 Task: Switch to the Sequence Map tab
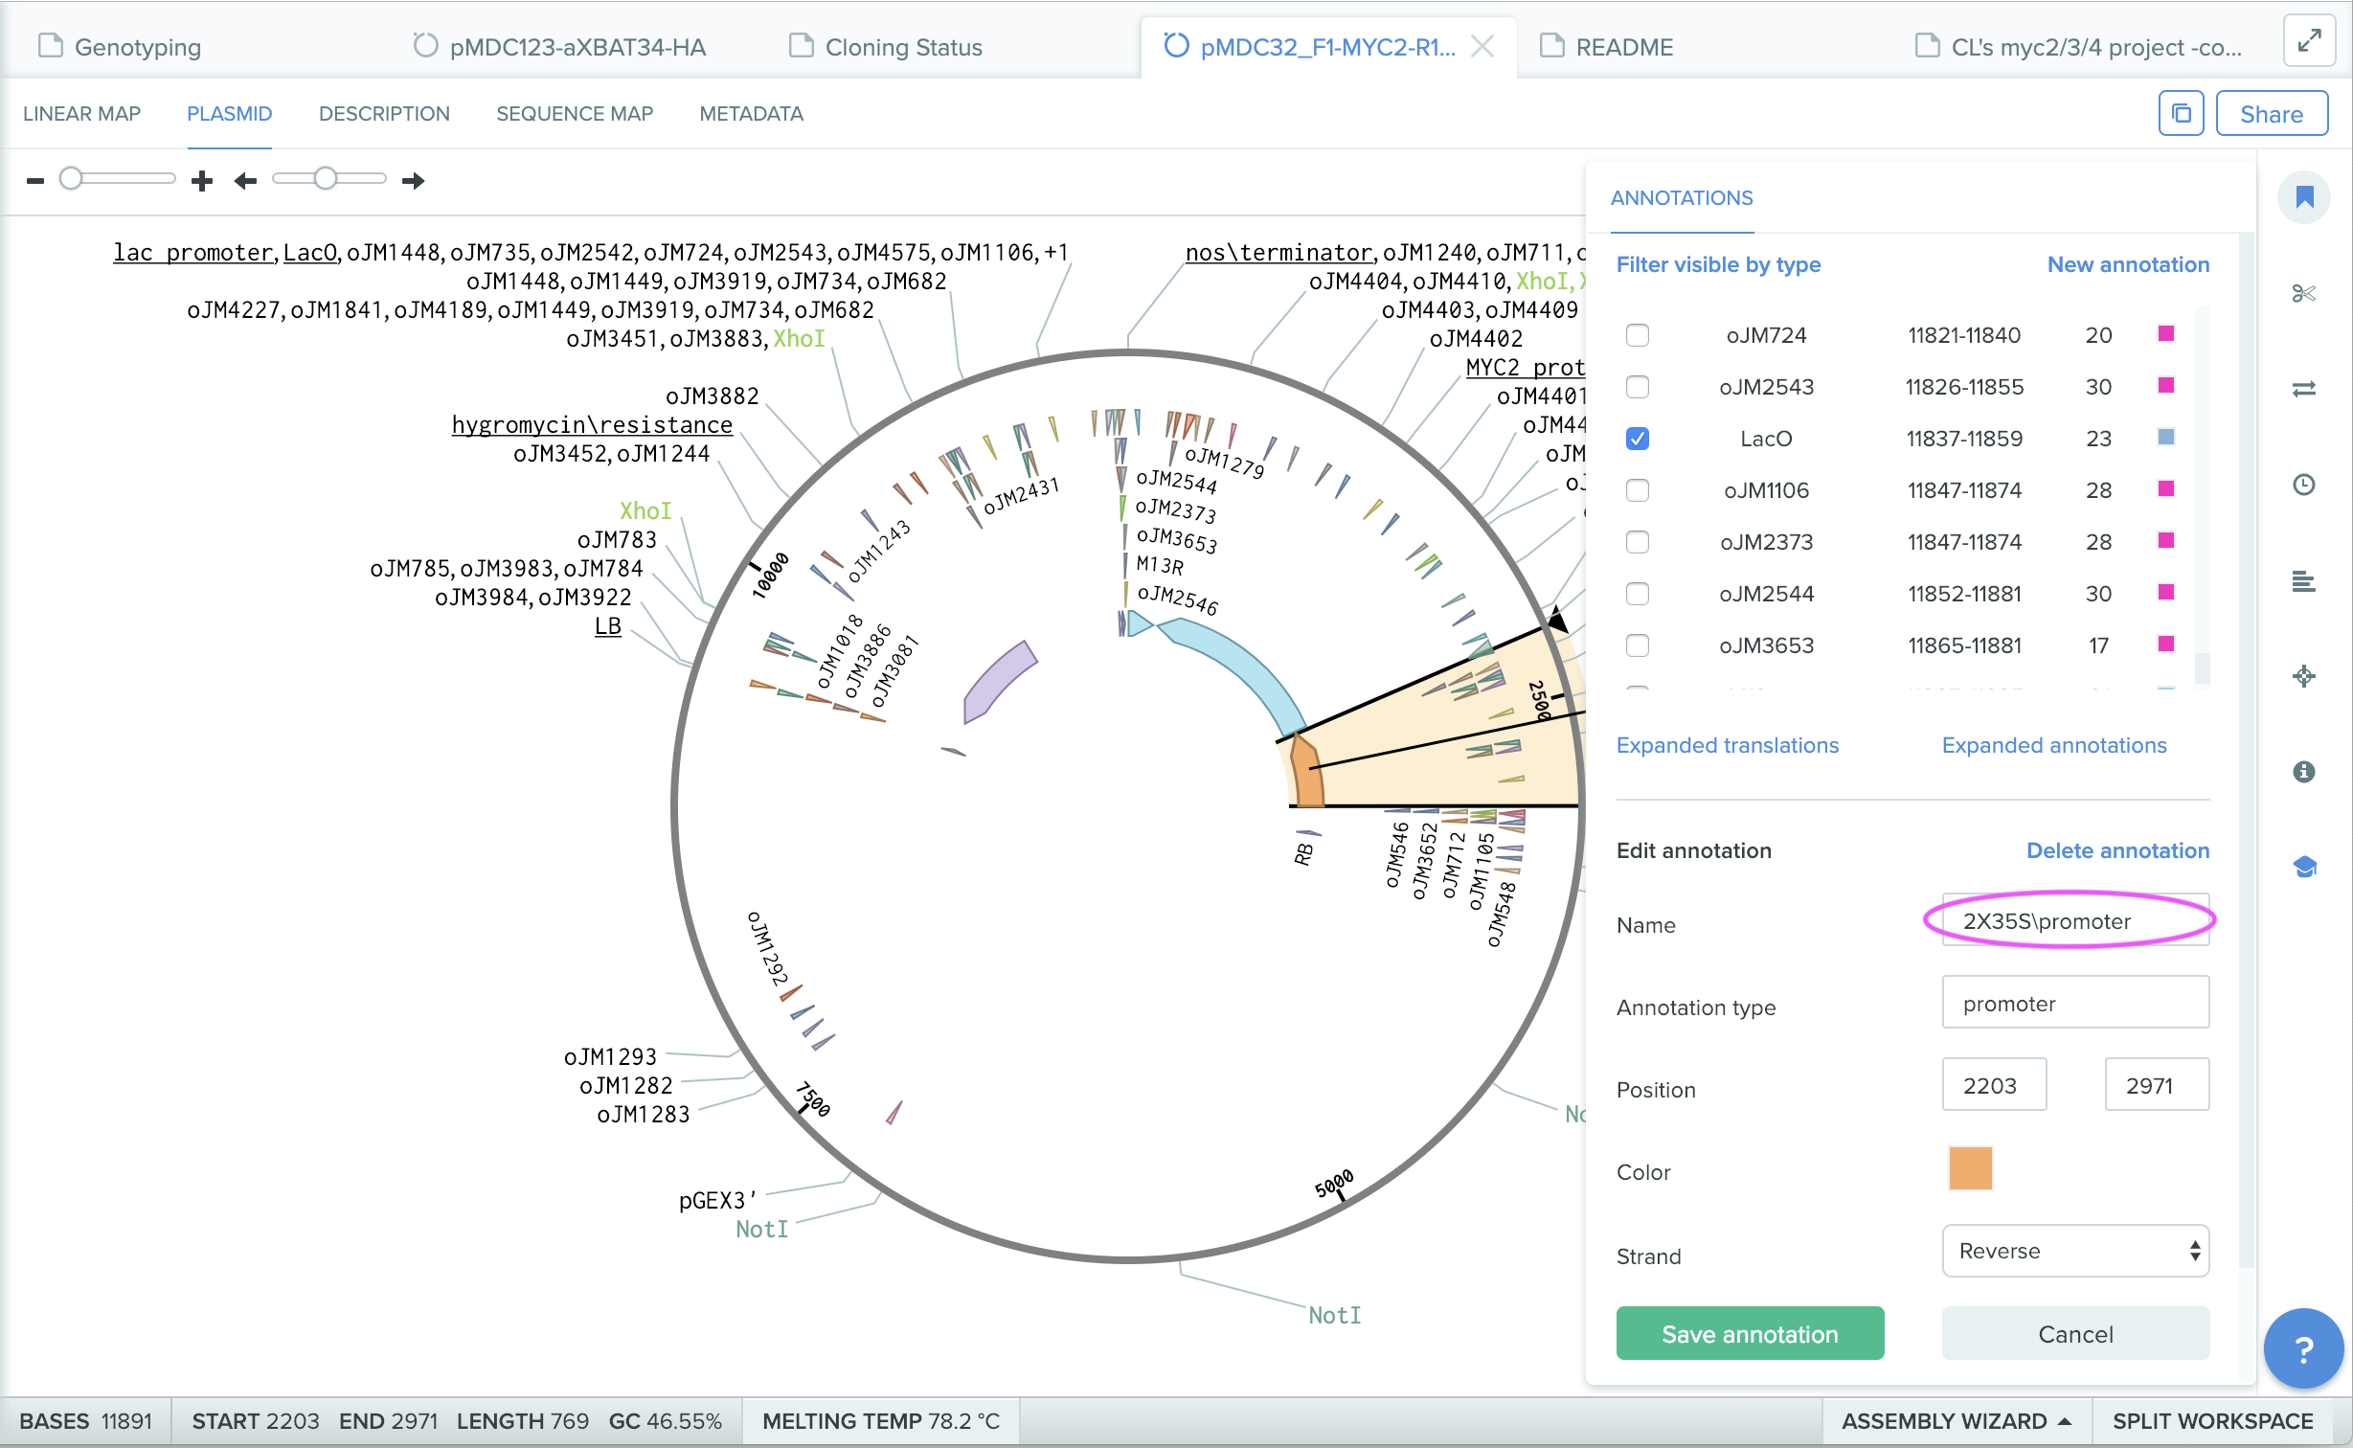click(x=575, y=114)
